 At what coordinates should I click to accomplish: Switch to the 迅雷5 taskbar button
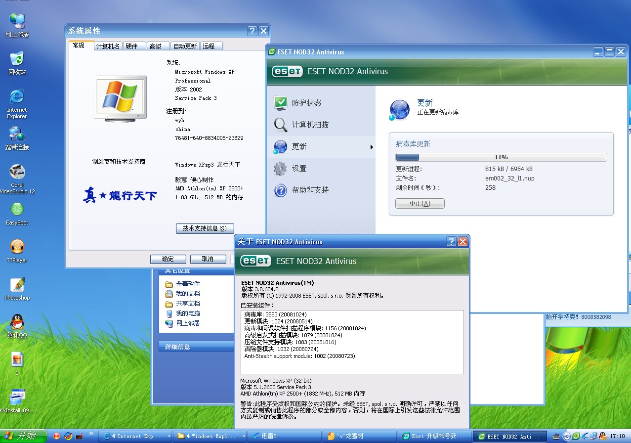(285, 436)
